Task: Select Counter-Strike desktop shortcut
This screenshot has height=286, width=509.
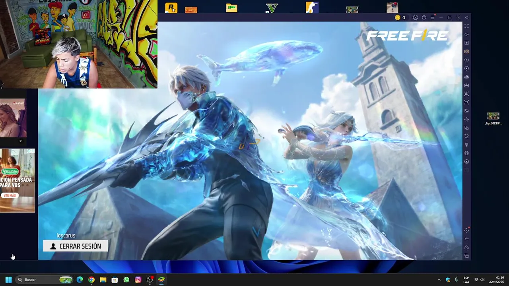Action: [x=312, y=8]
